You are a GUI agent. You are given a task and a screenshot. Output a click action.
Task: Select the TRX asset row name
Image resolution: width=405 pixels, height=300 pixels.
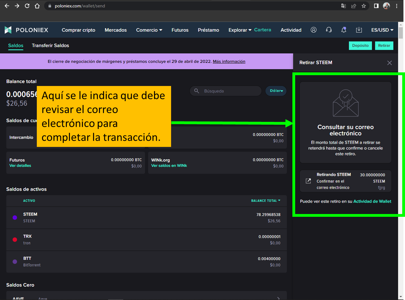tap(28, 236)
